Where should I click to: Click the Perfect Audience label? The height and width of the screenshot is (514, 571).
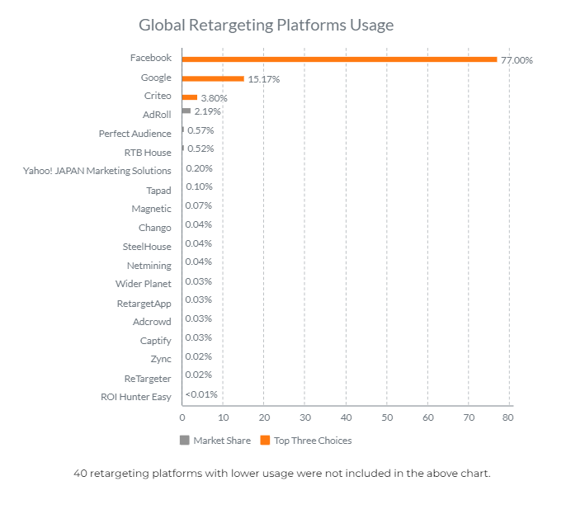coord(135,134)
